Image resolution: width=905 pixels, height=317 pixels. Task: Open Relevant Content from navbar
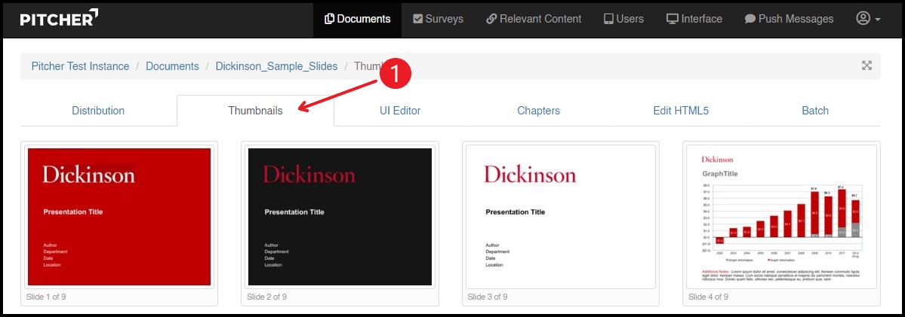tap(533, 19)
